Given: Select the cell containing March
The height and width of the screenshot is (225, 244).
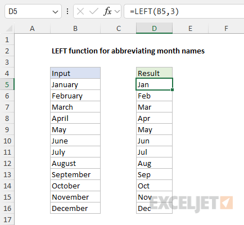Looking at the screenshot, I should tap(75, 107).
